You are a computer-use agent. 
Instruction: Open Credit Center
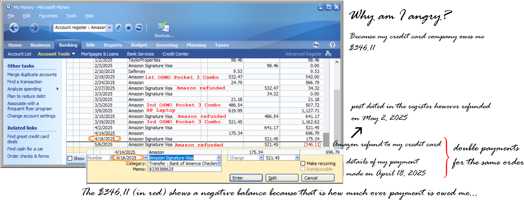(x=176, y=54)
